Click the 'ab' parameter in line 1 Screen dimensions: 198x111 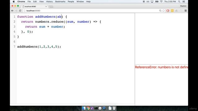[59, 17]
